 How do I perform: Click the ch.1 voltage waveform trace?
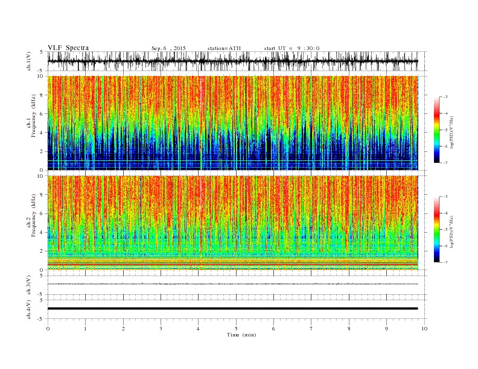[232, 61]
